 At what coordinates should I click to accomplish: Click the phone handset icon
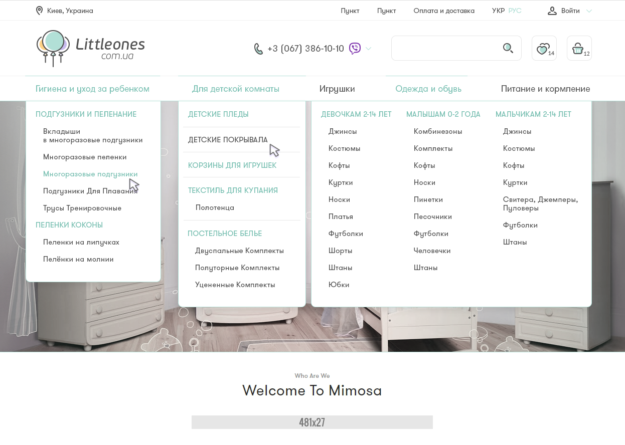click(258, 49)
